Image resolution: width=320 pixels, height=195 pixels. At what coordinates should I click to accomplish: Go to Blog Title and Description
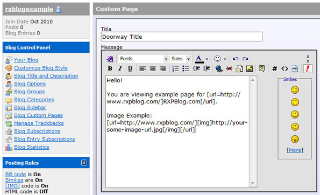(46, 76)
